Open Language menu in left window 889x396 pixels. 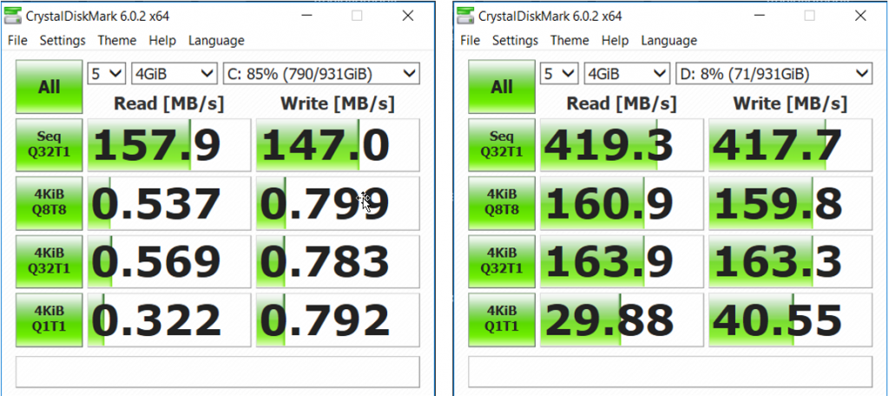pyautogui.click(x=216, y=41)
